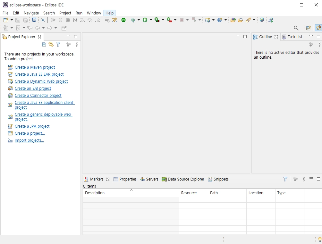Click Create a Dynamic Web project link
Image resolution: width=322 pixels, height=244 pixels.
click(41, 81)
